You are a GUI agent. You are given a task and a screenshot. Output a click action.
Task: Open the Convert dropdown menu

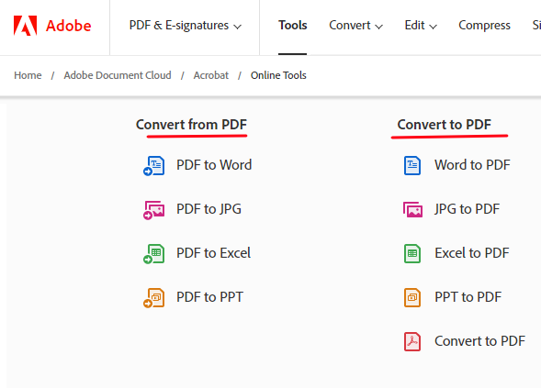355,26
